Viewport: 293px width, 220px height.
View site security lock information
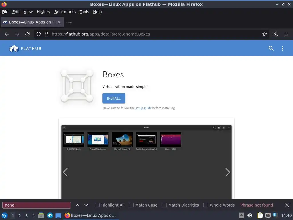click(47, 34)
